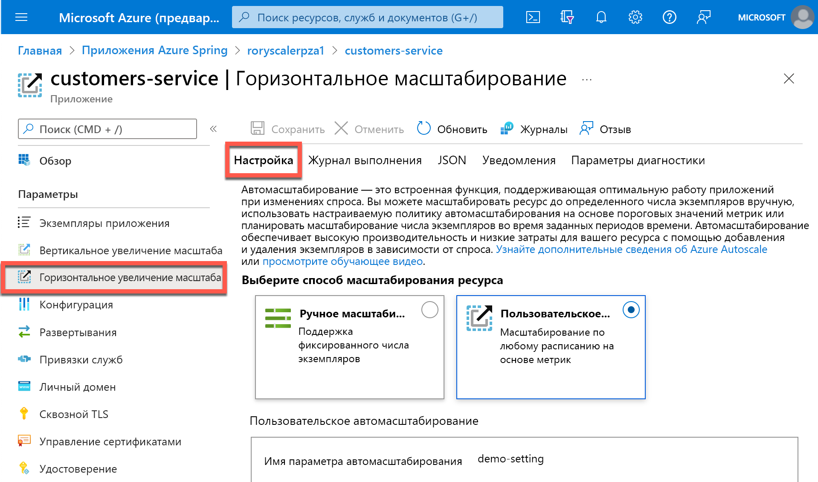Focus the left menu search box
The height and width of the screenshot is (482, 818).
click(107, 129)
